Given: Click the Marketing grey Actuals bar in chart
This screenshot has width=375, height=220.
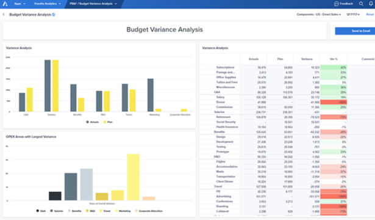Looking at the screenshot, I should 151,95.
